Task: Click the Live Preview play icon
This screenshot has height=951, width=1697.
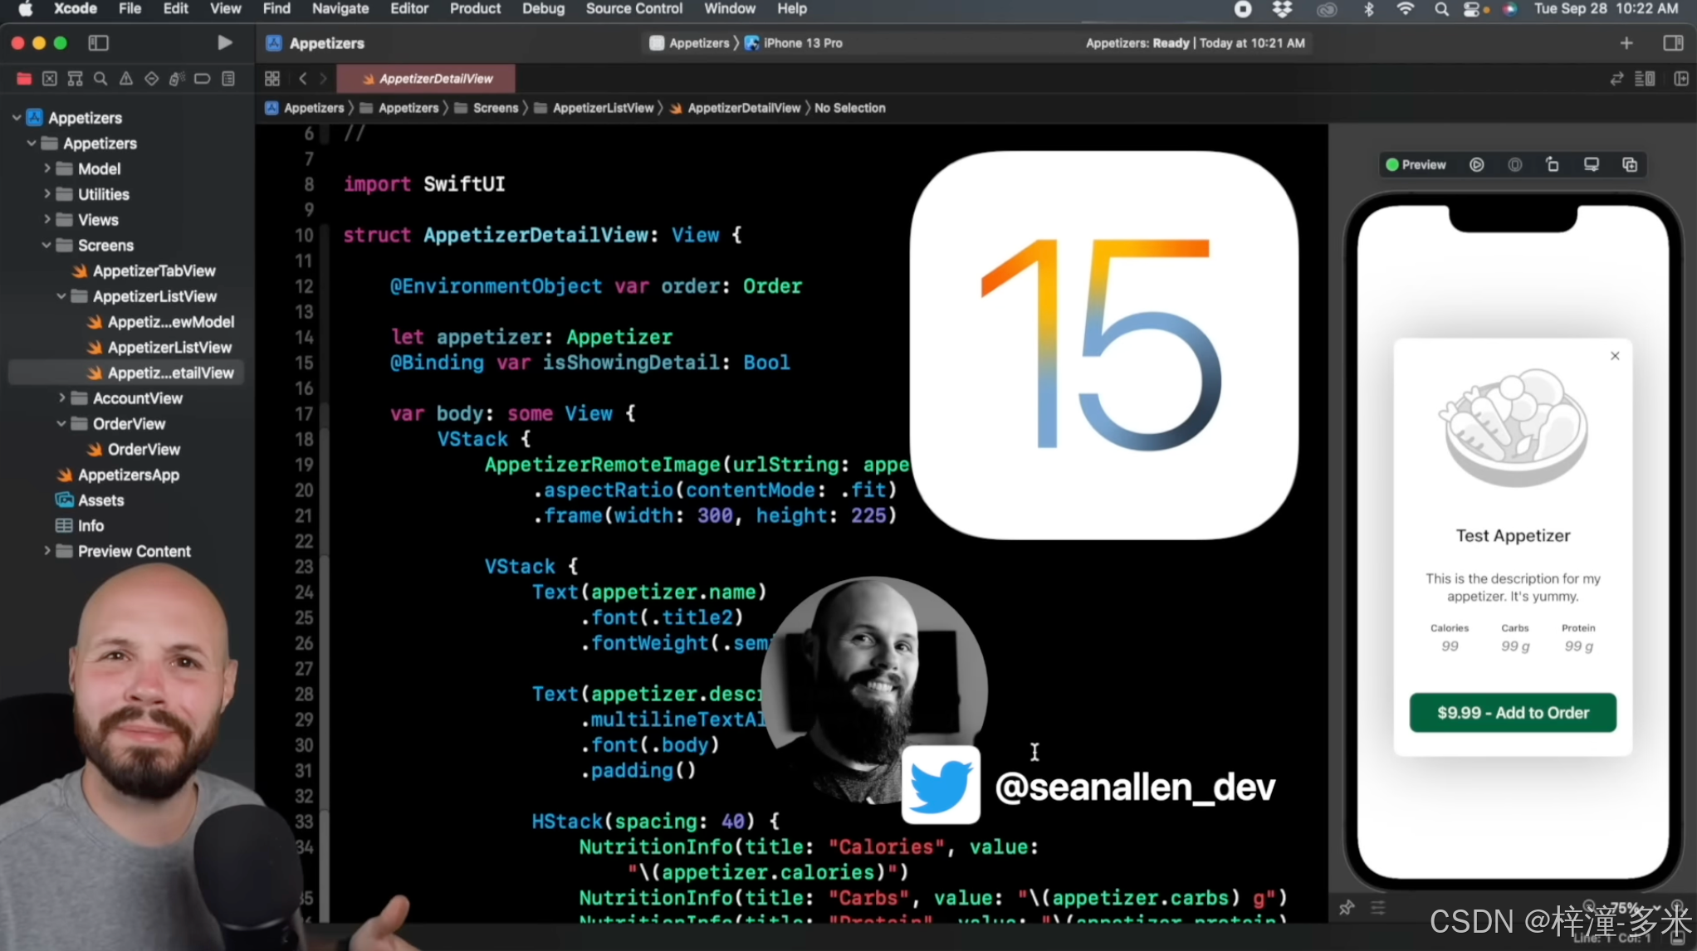Action: click(x=1476, y=164)
